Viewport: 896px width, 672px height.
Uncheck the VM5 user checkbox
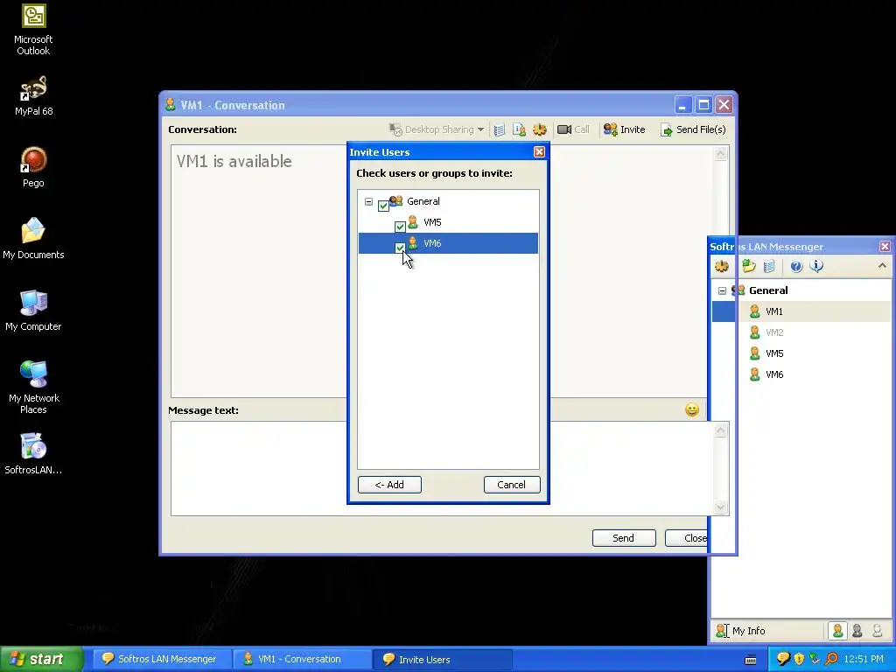(x=400, y=227)
